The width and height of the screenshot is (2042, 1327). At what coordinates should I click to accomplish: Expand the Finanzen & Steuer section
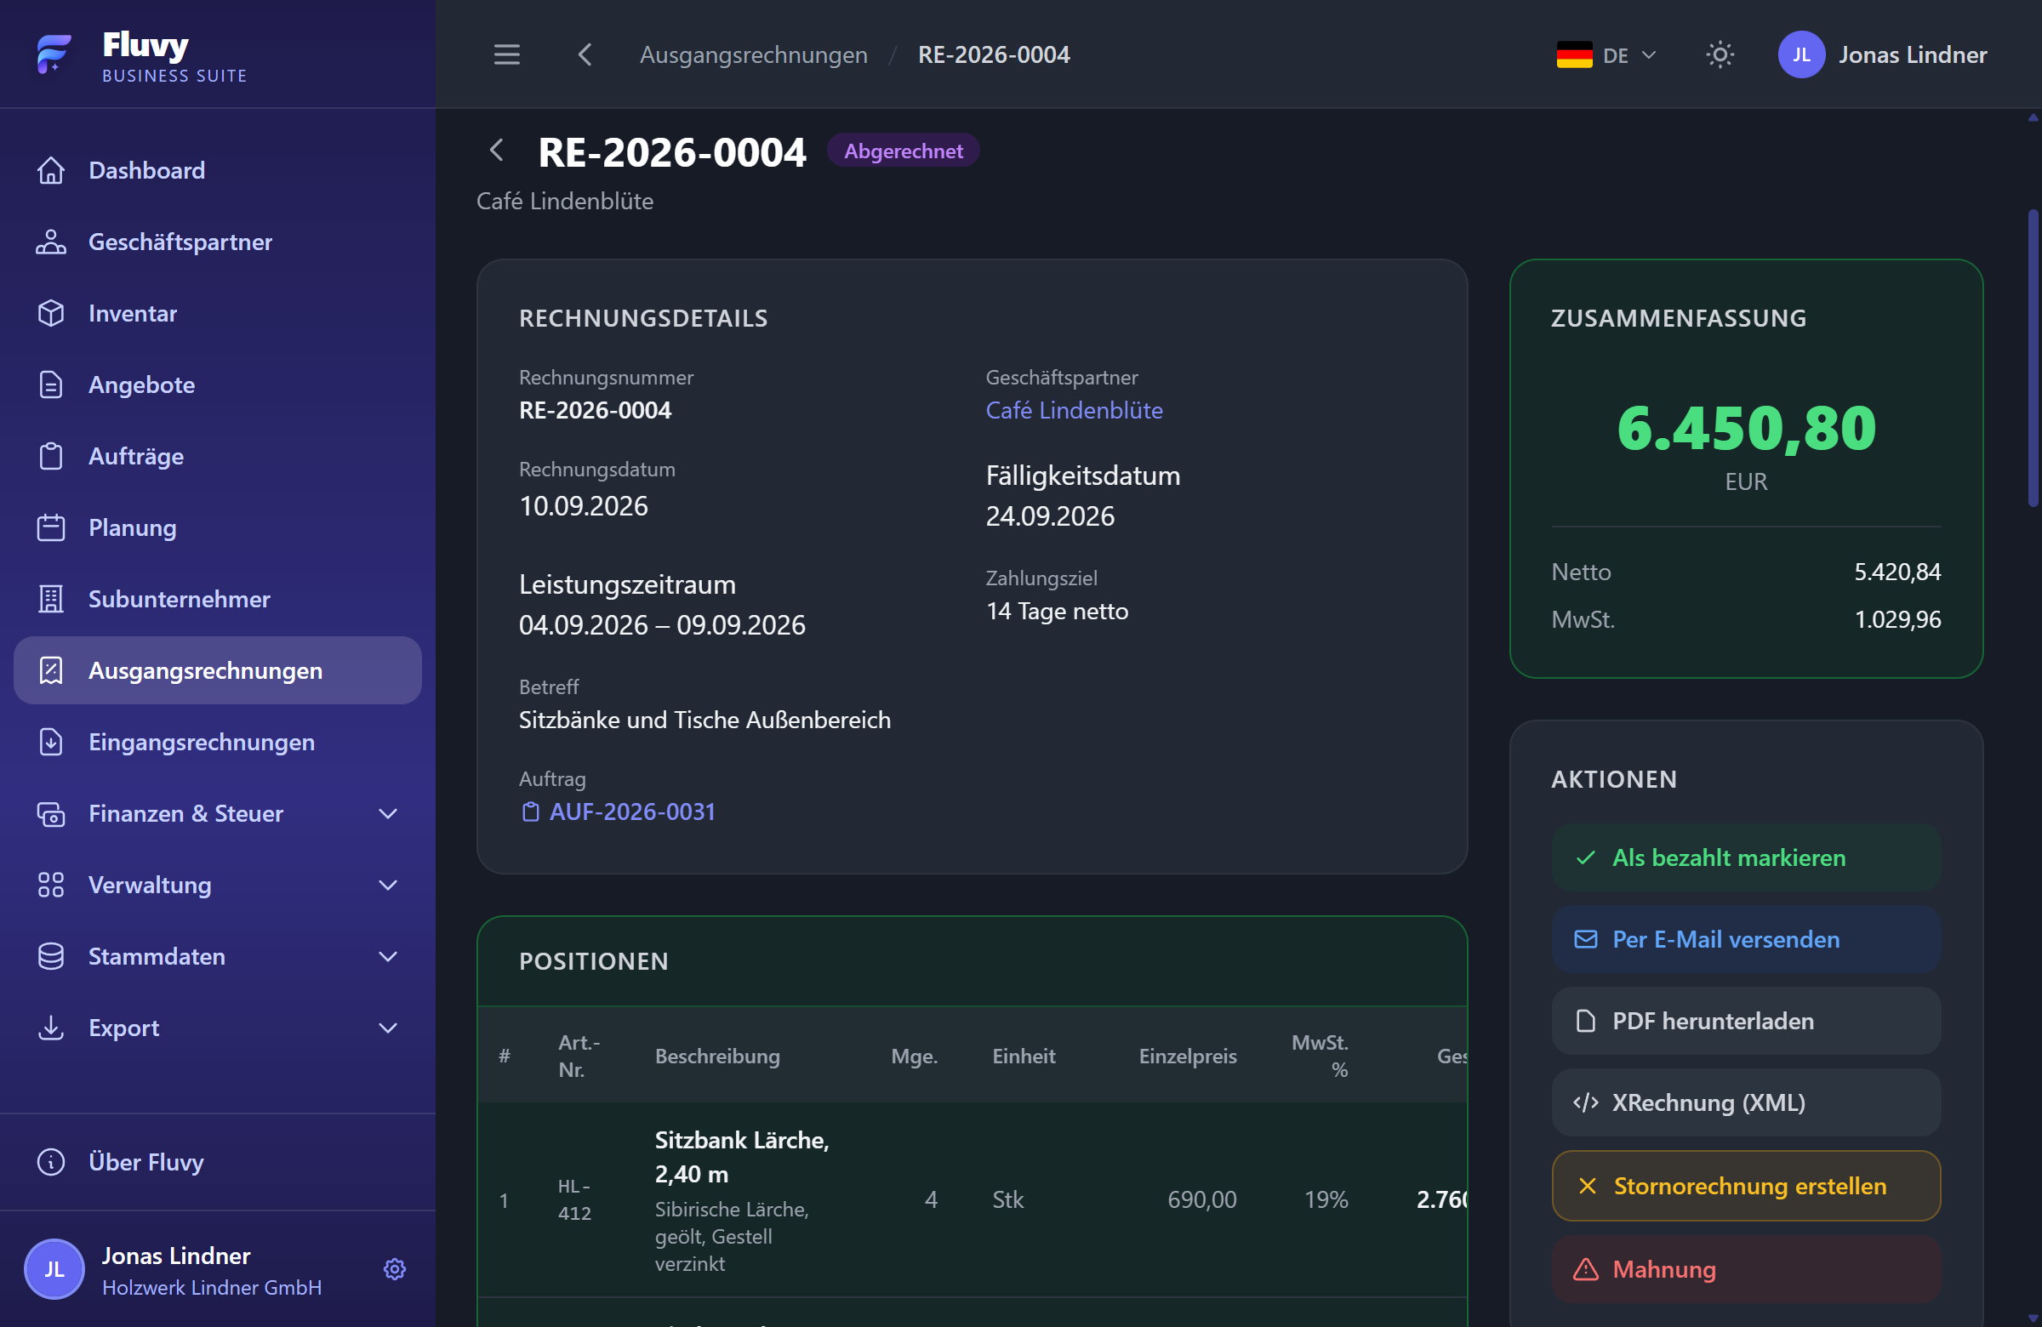point(218,813)
